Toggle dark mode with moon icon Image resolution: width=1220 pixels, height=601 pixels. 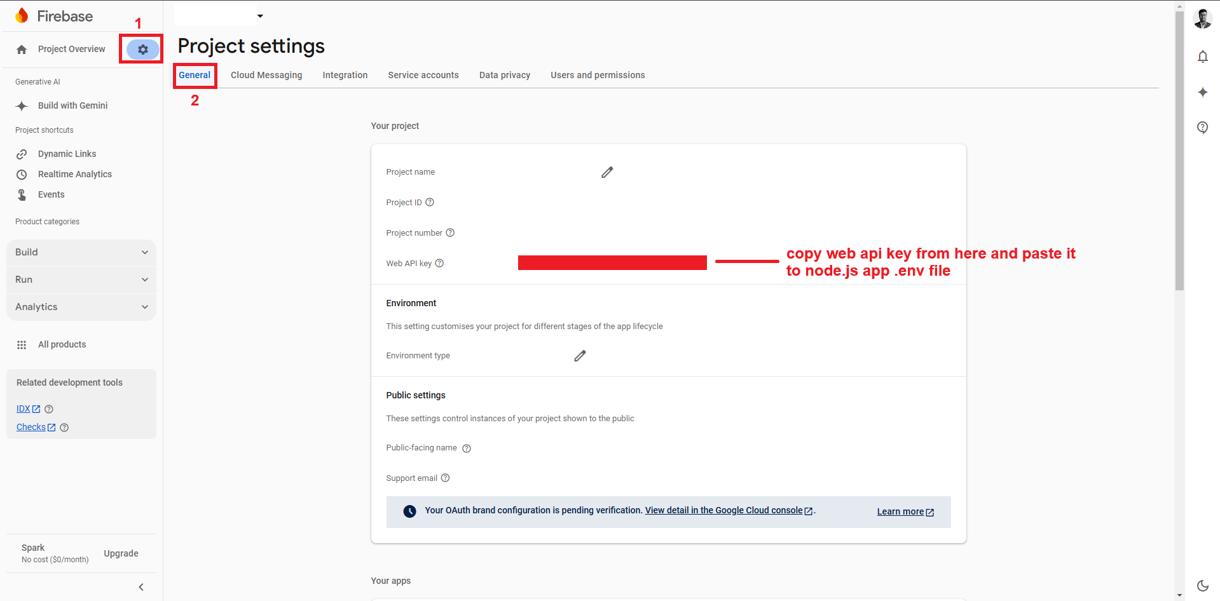coord(1202,585)
